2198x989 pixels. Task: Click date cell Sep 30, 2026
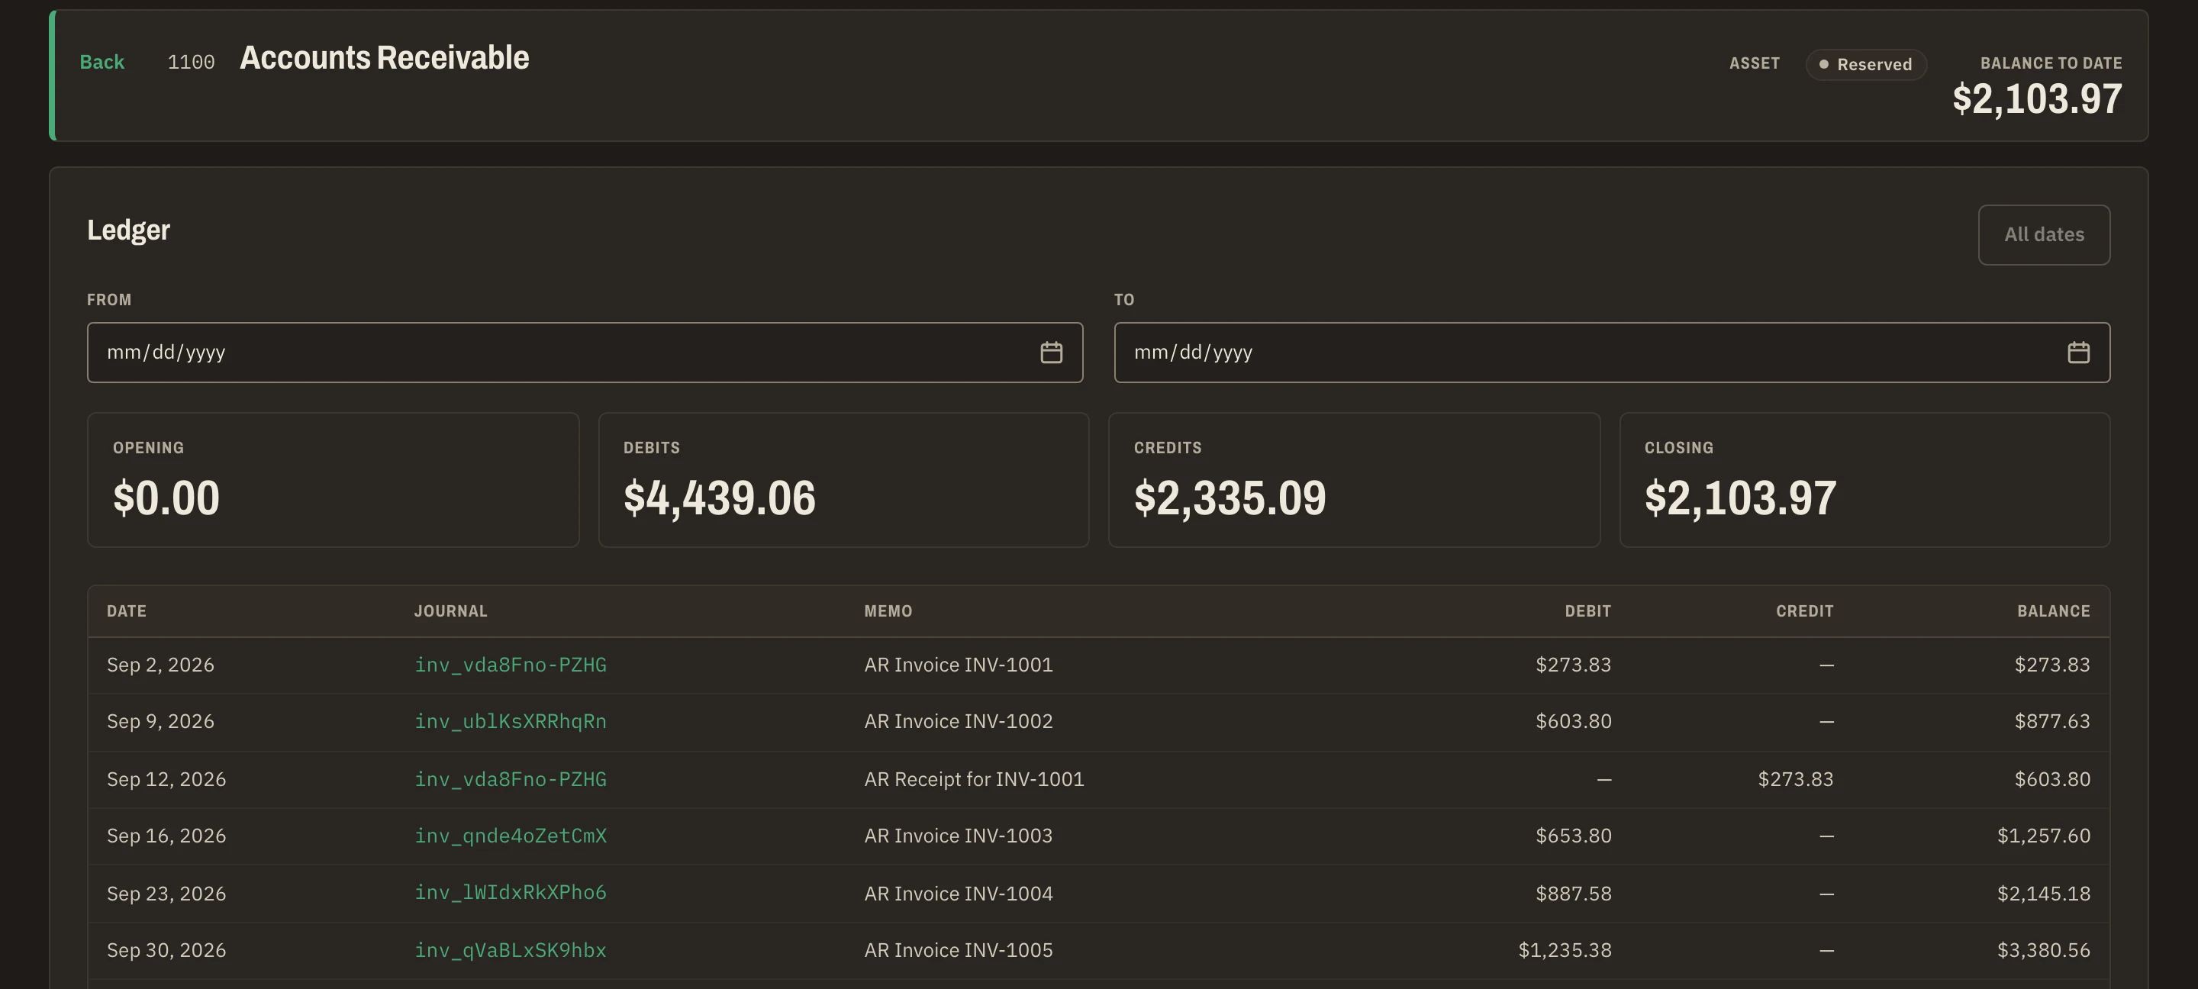[x=166, y=951]
